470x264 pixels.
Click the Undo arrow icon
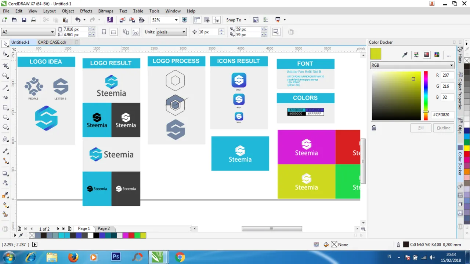click(77, 20)
